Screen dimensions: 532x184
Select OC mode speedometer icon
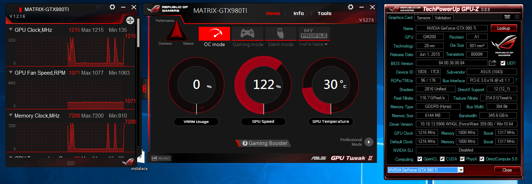[214, 34]
